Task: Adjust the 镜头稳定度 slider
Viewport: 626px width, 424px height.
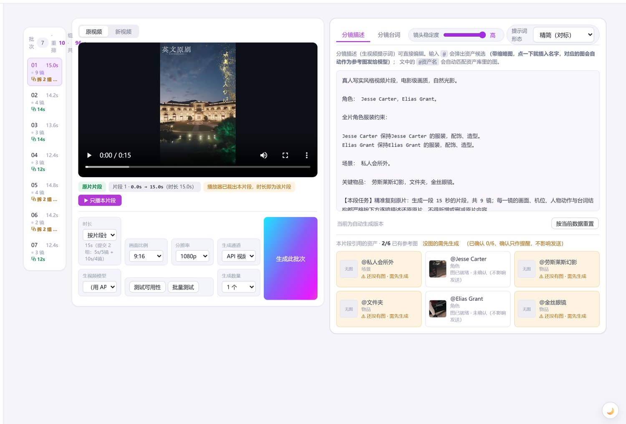Action: (464, 35)
